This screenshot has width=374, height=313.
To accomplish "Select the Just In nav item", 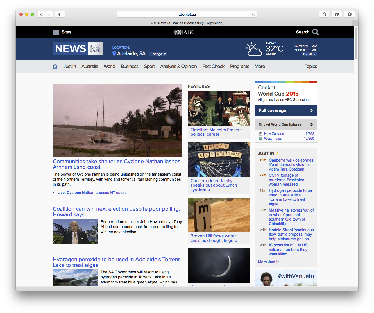I will pyautogui.click(x=70, y=66).
